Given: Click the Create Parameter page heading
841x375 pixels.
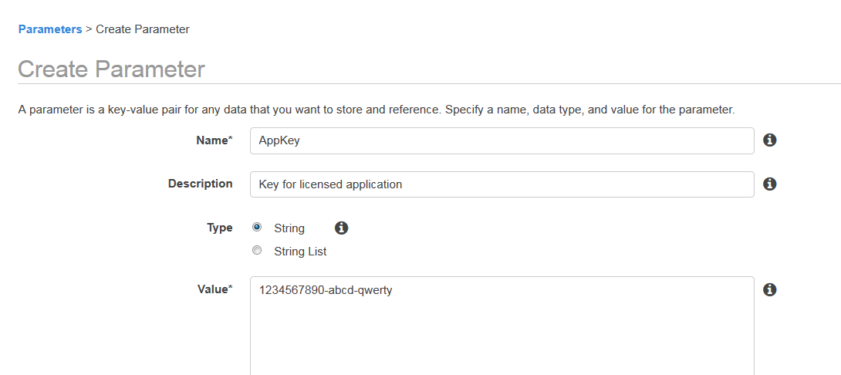Looking at the screenshot, I should coord(112,69).
